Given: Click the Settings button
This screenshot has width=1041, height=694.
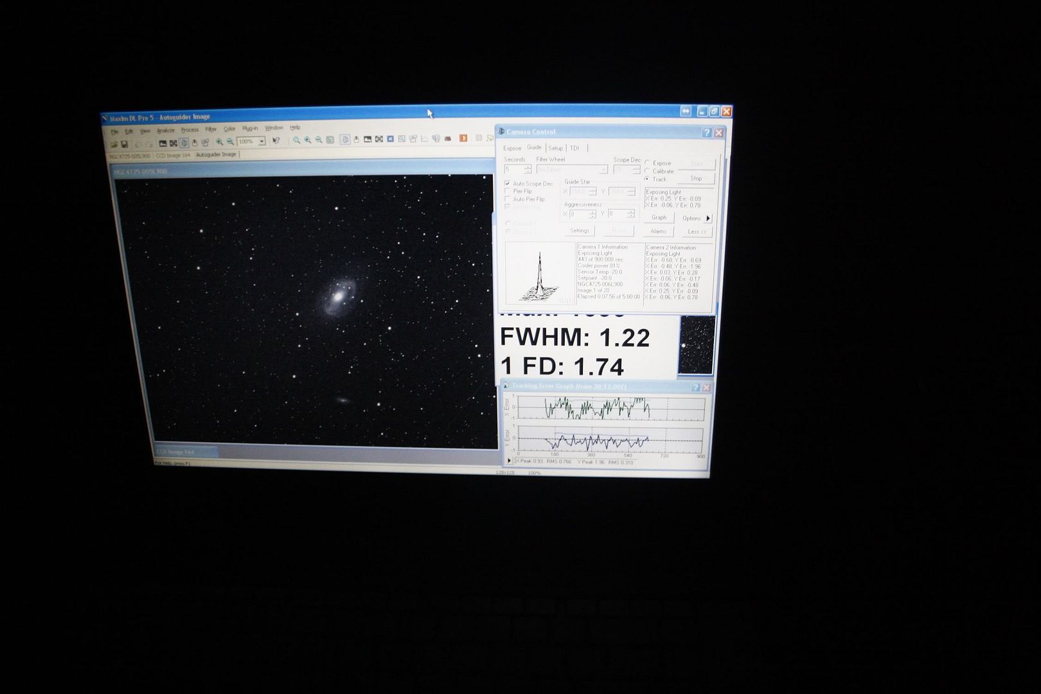Looking at the screenshot, I should 580,231.
